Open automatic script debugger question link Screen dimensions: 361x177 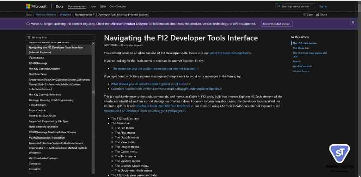166,89
